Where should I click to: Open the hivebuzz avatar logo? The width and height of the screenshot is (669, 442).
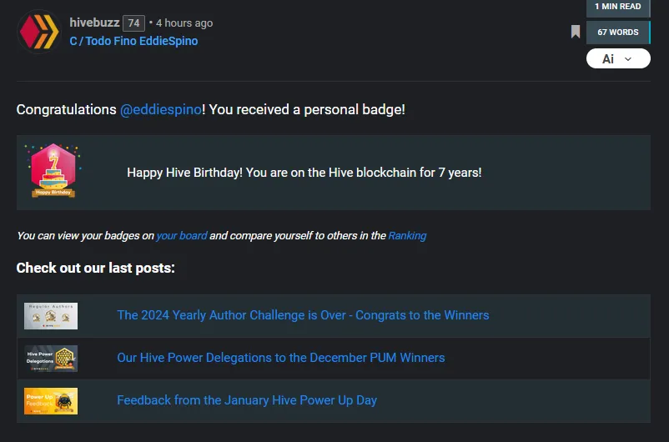coord(39,32)
